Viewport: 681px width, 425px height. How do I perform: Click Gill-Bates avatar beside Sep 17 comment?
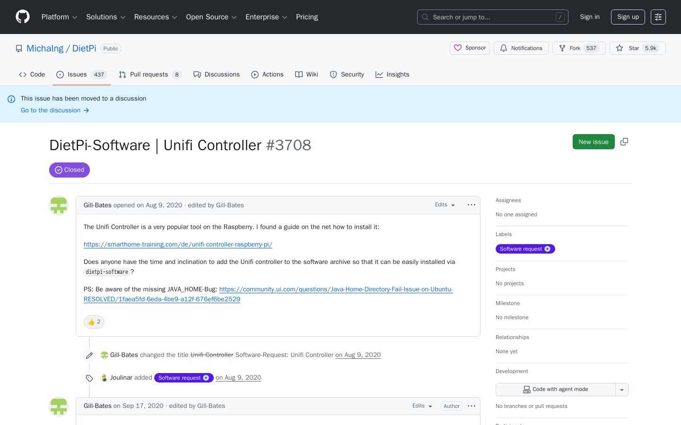coord(59,407)
